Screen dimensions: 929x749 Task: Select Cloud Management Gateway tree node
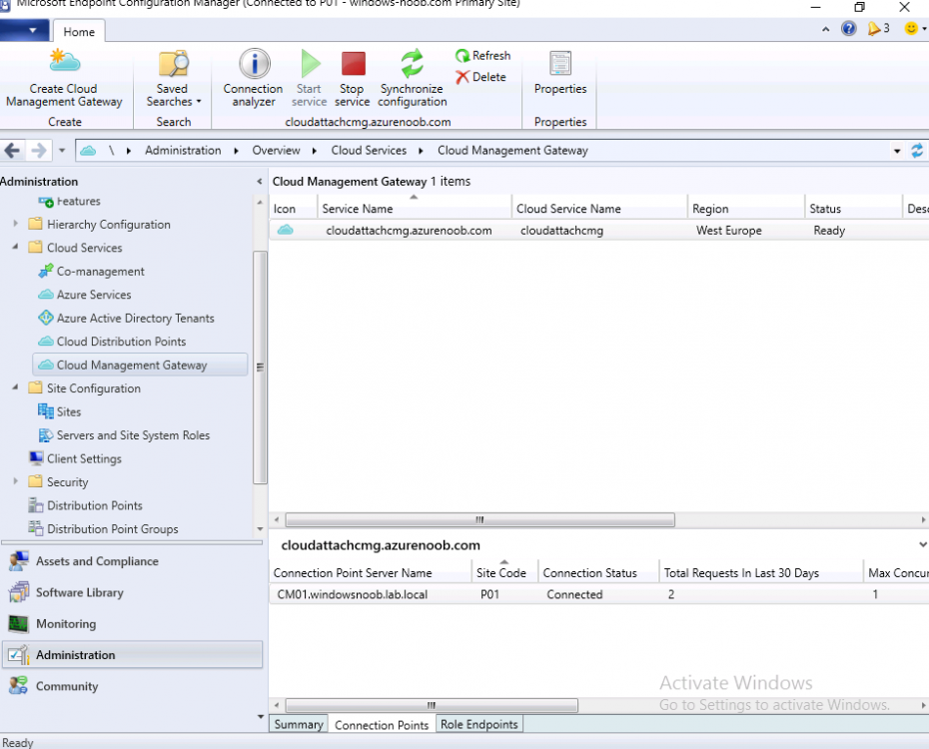(x=140, y=365)
